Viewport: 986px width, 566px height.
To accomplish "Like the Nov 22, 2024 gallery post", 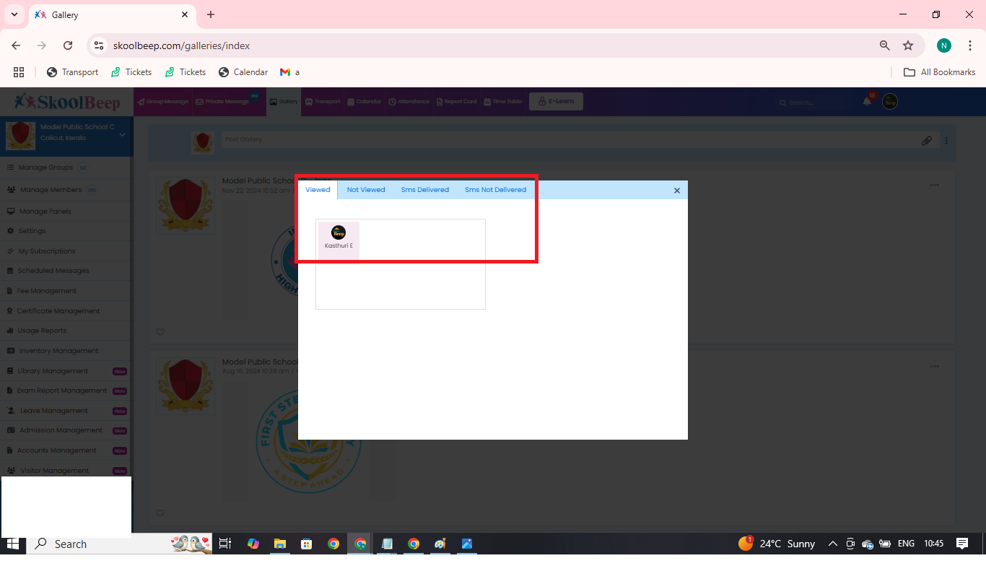I will tap(160, 332).
